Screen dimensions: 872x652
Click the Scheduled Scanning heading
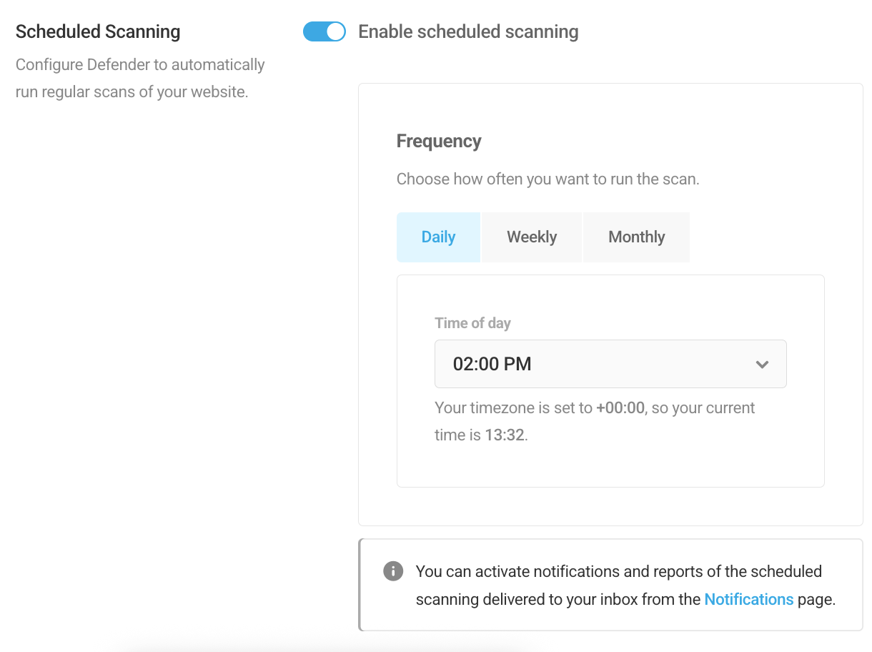pos(98,31)
